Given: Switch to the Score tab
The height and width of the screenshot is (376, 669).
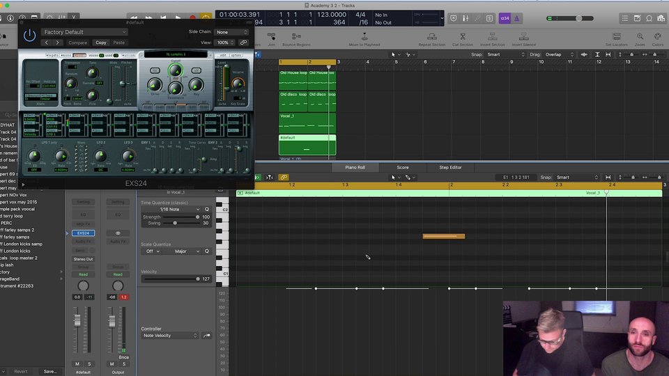Looking at the screenshot, I should pyautogui.click(x=402, y=168).
